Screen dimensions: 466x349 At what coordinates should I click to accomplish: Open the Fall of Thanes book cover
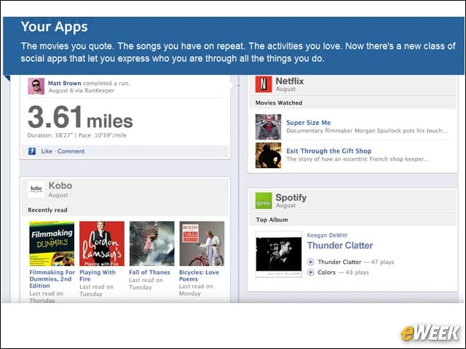[152, 244]
